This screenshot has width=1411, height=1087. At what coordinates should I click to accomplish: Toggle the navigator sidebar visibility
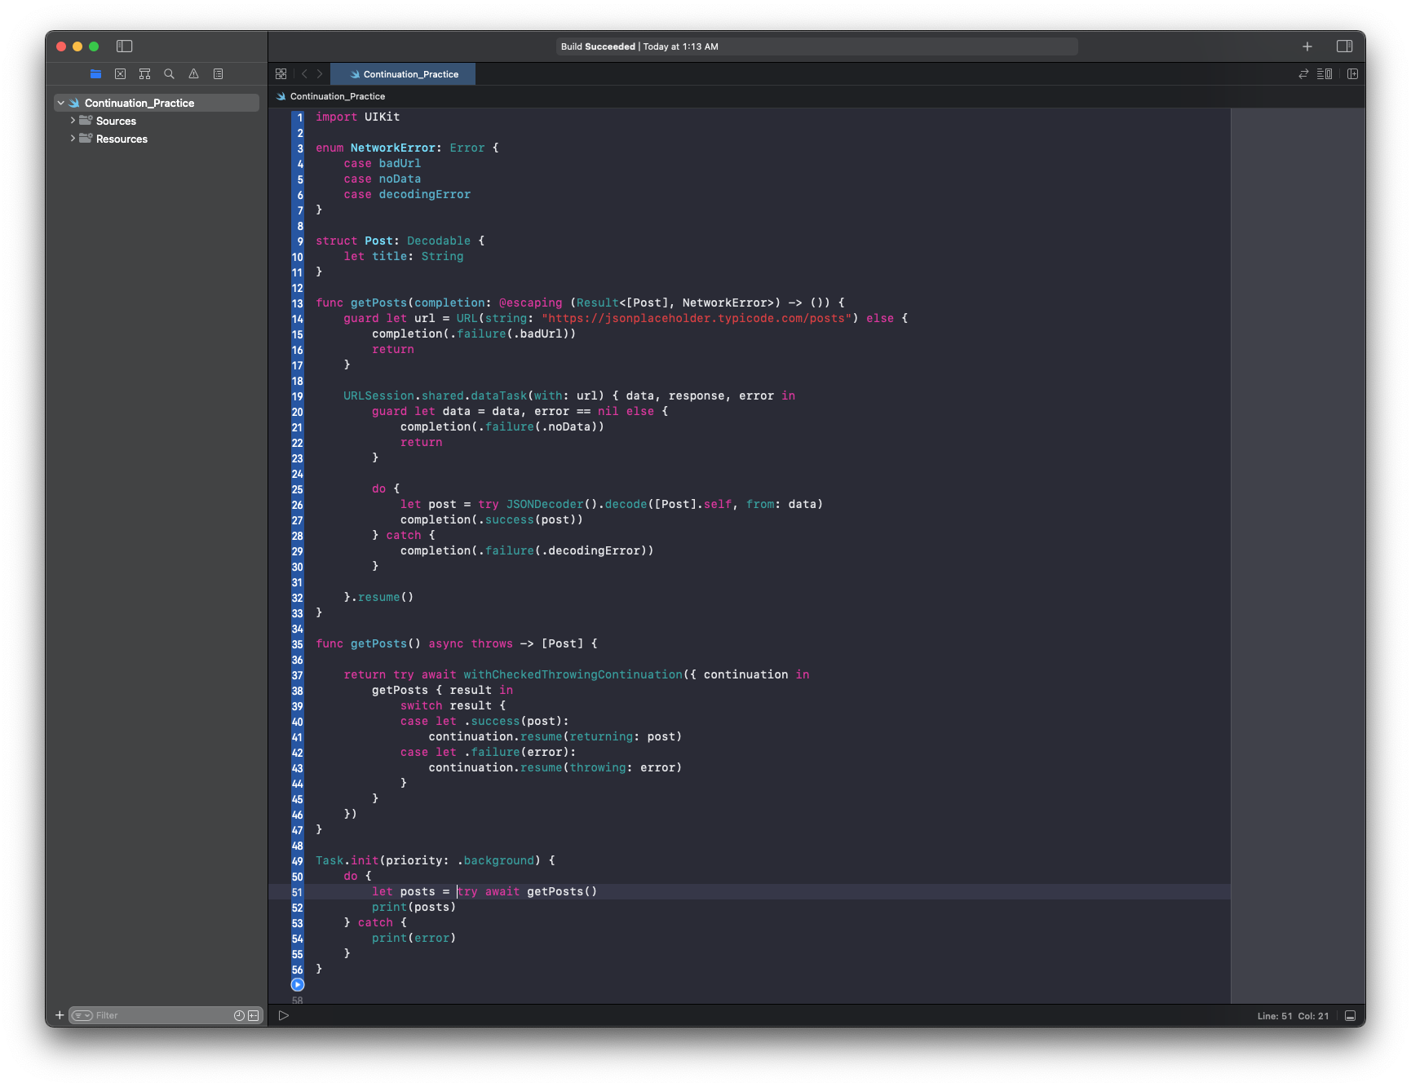(125, 46)
